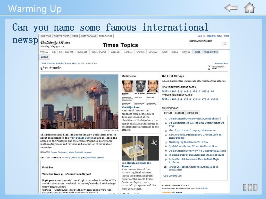Open the Sept. 11, 2001 NYTimes.com front page
Viewport: 266px width, 199px height.
(170, 99)
